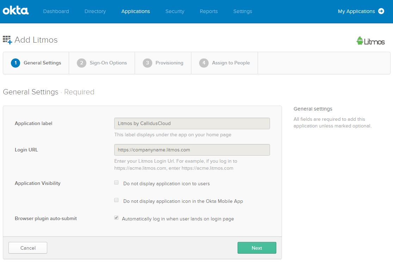Open the Directory menu
This screenshot has width=393, height=262.
click(x=95, y=11)
